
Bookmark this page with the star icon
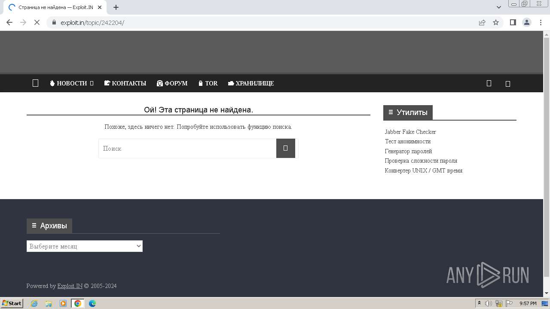[x=496, y=22]
